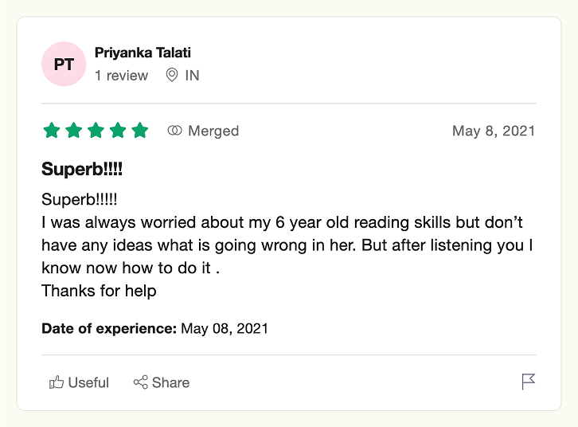
Task: Click the review body paragraph text
Action: [x=287, y=245]
